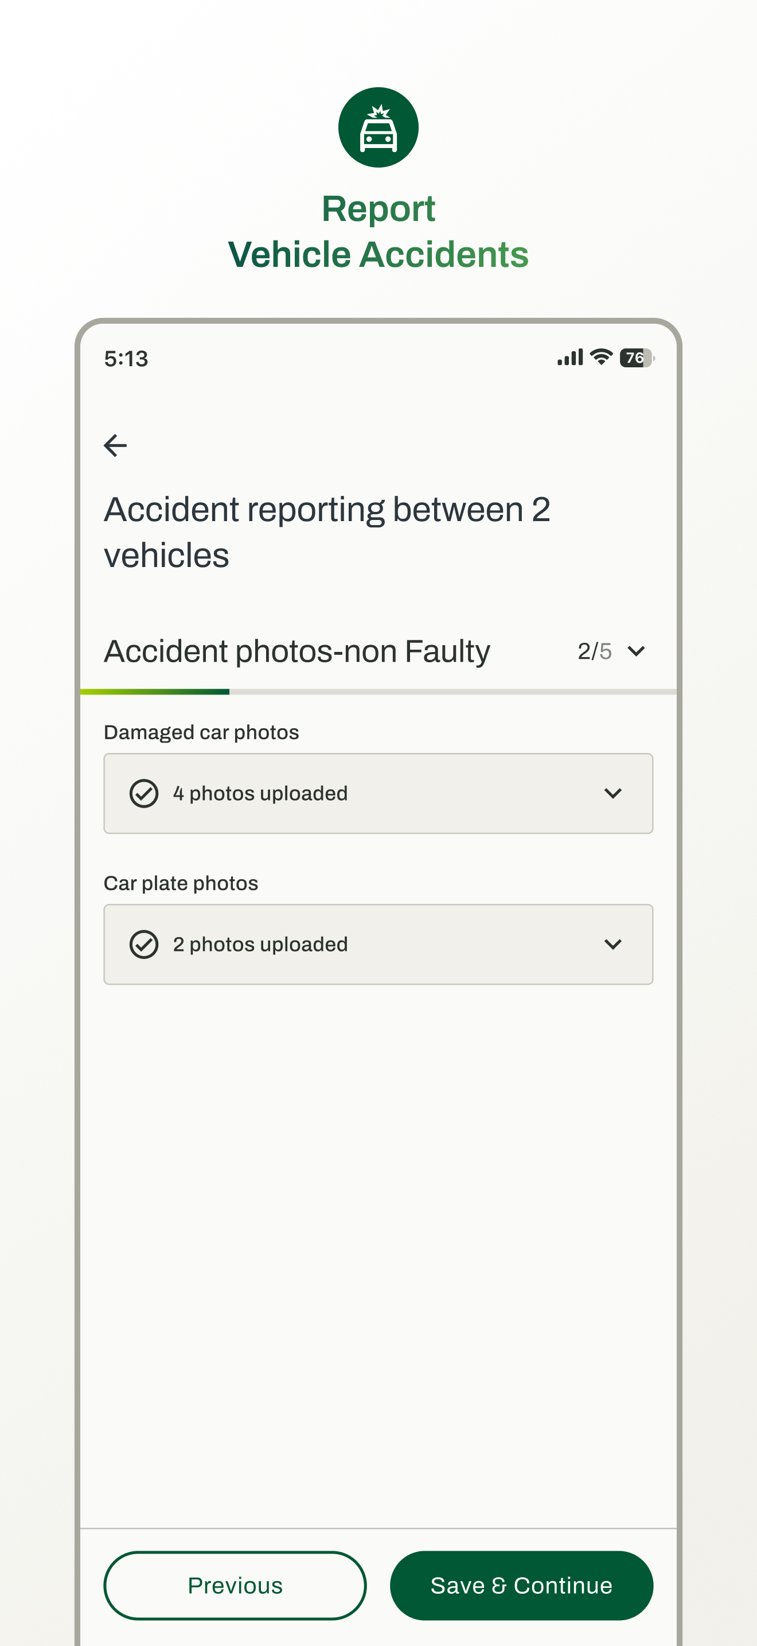Select the Accident photos-non Faulty section title
Image resolution: width=757 pixels, height=1646 pixels.
tap(297, 651)
